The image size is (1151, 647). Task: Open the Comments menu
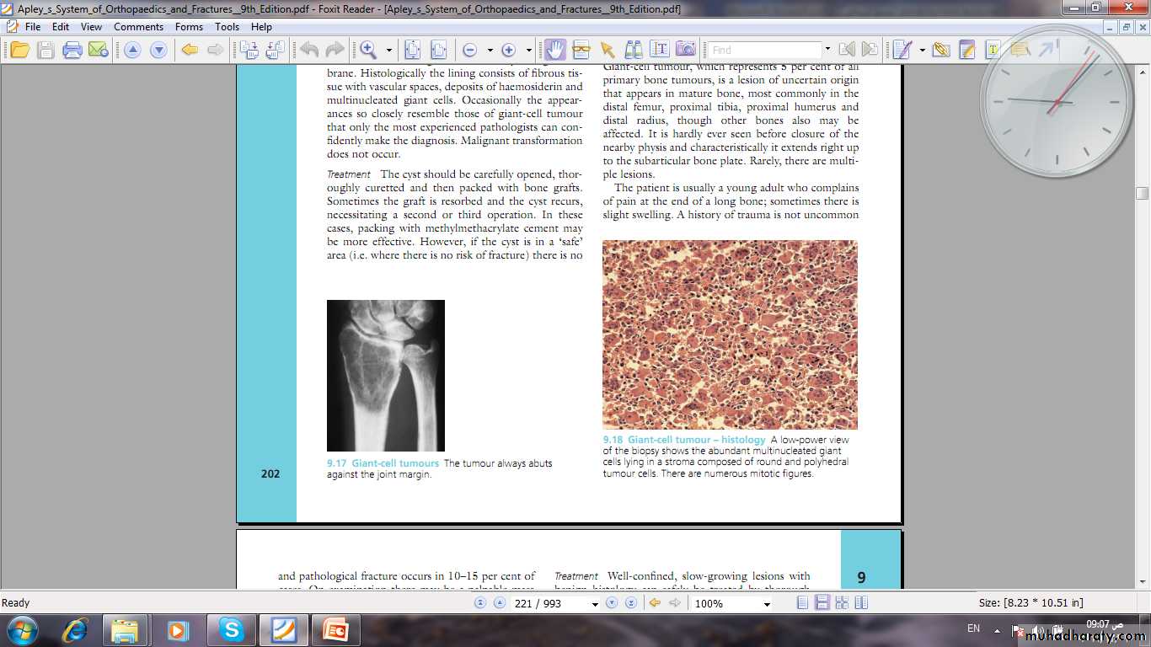click(x=138, y=27)
